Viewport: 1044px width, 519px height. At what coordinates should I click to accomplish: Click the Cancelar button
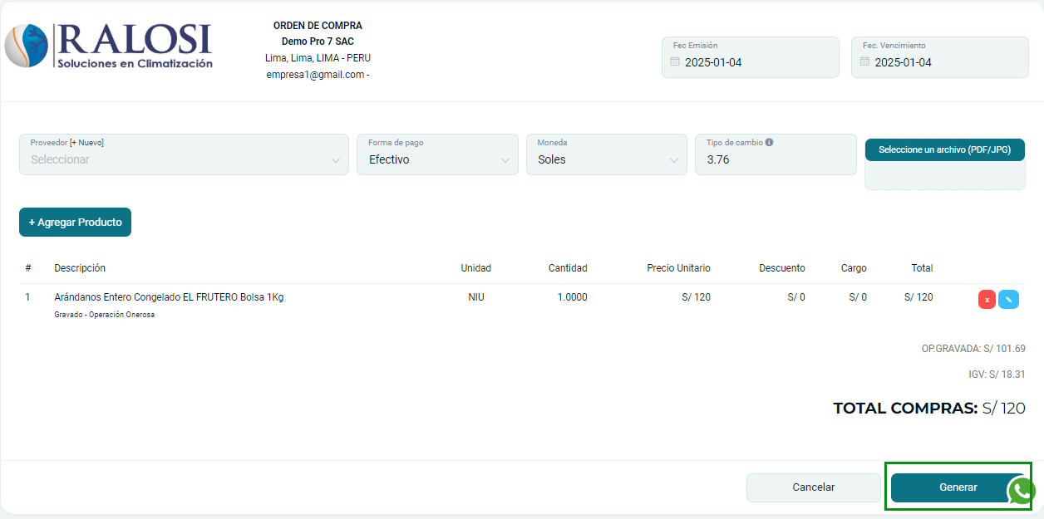click(x=813, y=487)
